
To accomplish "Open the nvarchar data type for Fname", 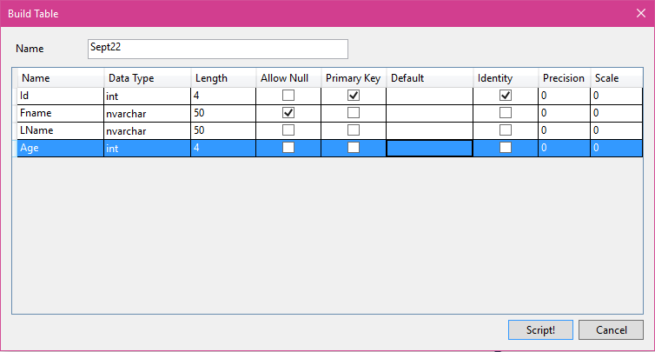I will coord(147,113).
